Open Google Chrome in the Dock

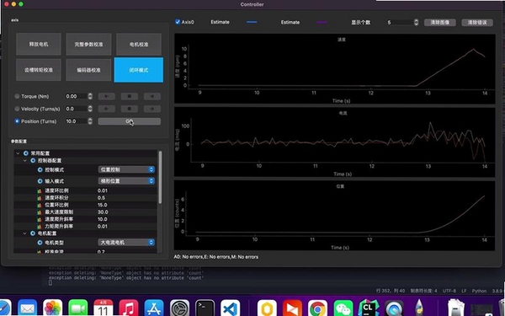(x=317, y=308)
